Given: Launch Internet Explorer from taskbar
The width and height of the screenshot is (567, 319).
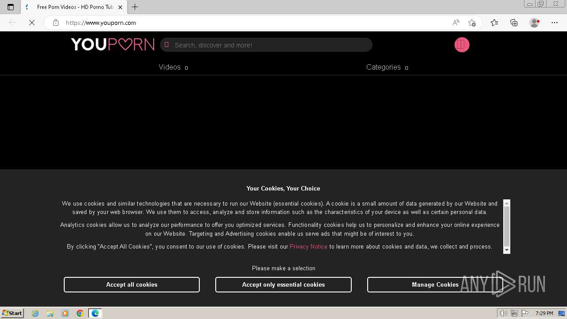Looking at the screenshot, I should [35, 313].
